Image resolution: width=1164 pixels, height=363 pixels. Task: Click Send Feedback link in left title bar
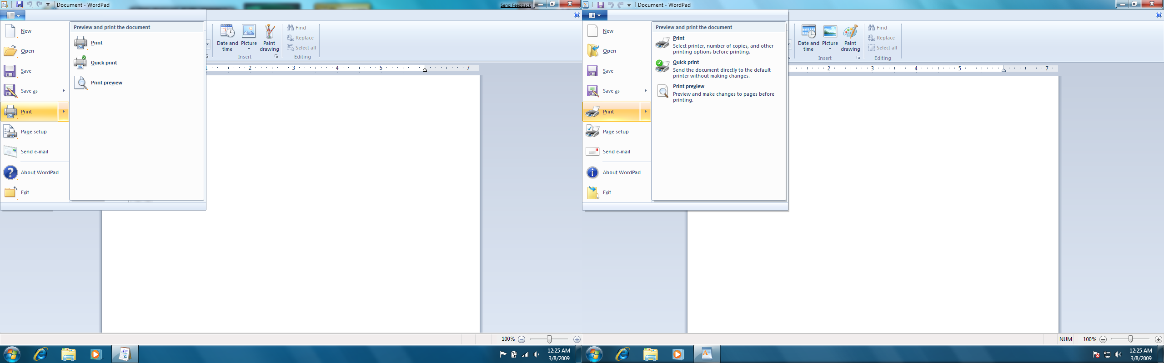pyautogui.click(x=516, y=5)
